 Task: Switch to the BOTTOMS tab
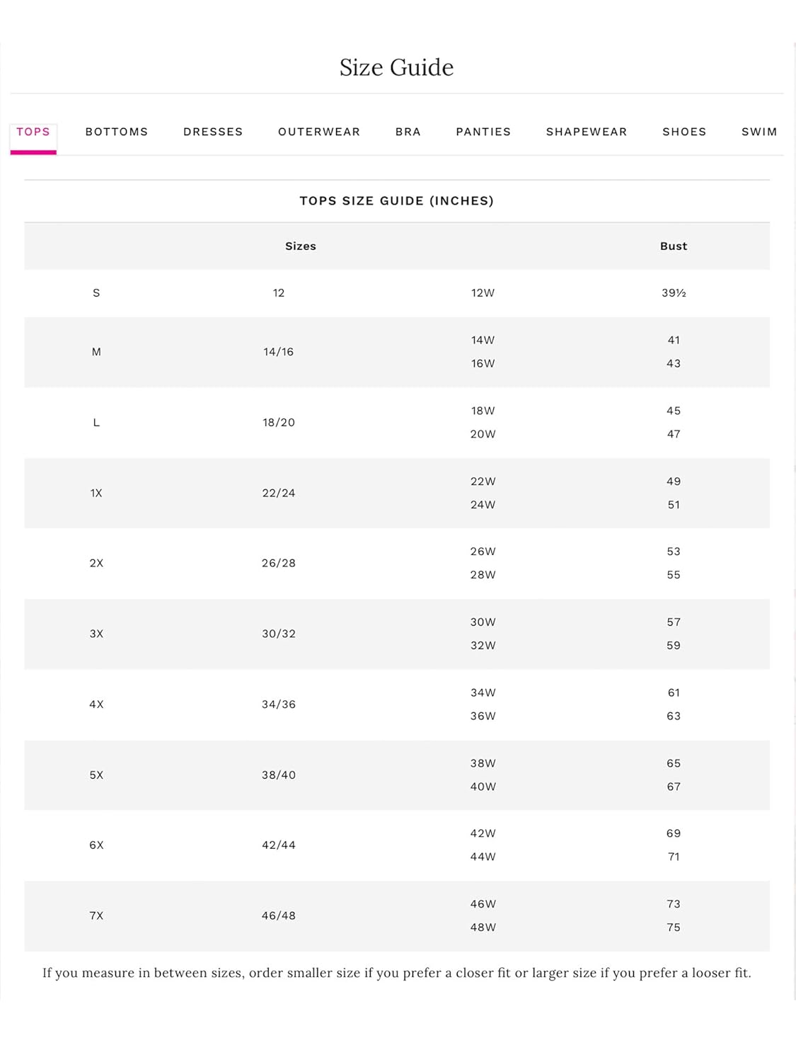(117, 132)
